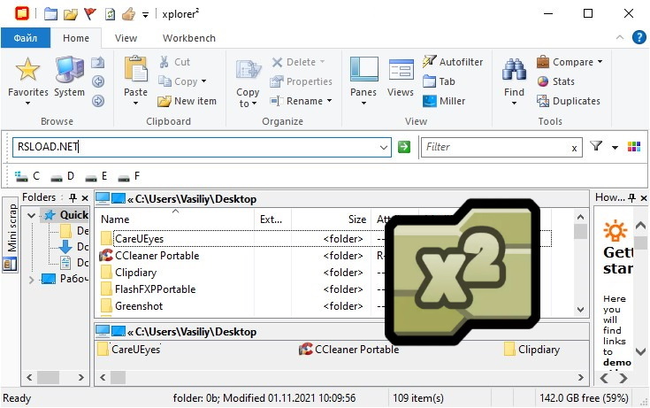Go up one folder level icon
The width and height of the screenshot is (650, 408).
98,62
